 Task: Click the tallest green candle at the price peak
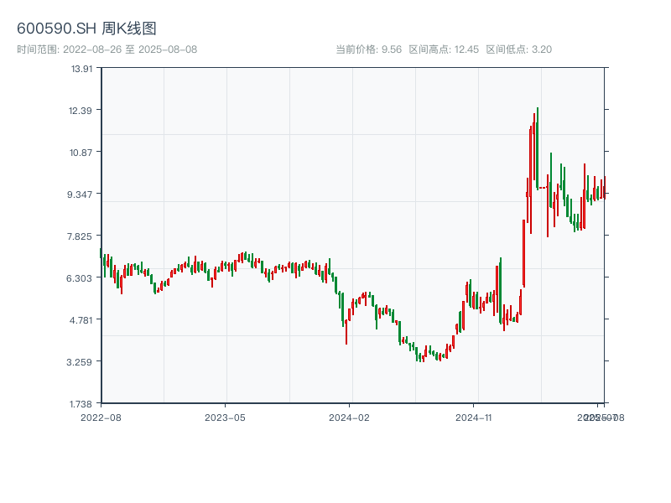[x=537, y=147]
